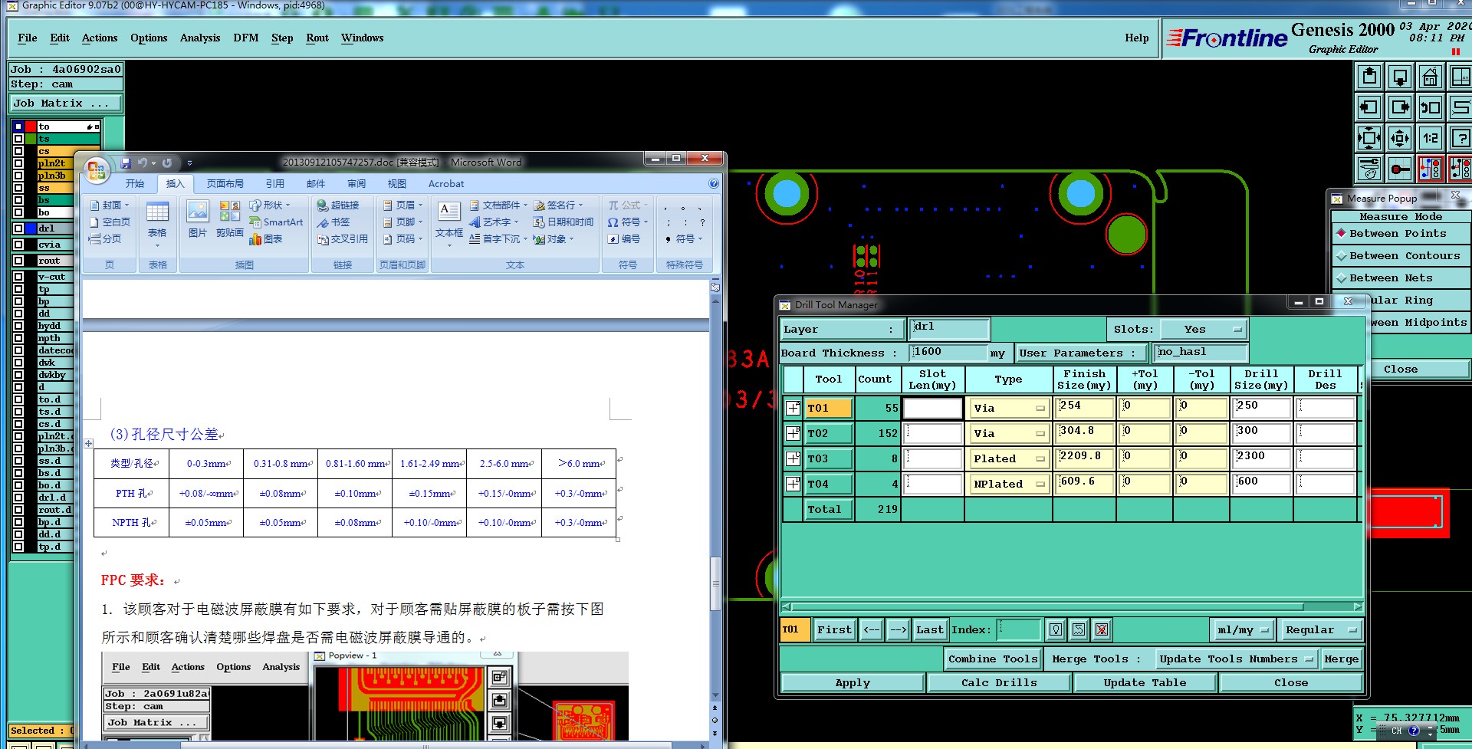Screen dimensions: 1472x749
Task: Click the 图片 picture insert icon
Action: 198,219
